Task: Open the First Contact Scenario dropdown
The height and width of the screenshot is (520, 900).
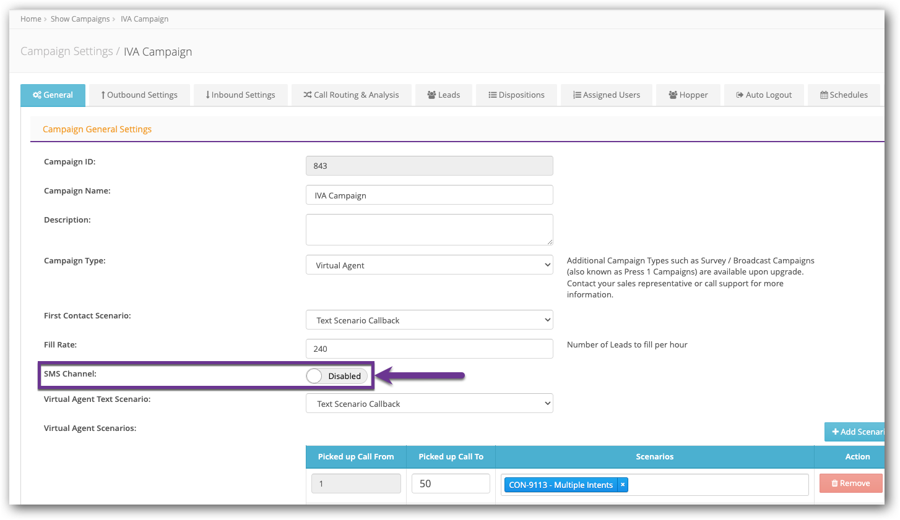Action: [430, 320]
